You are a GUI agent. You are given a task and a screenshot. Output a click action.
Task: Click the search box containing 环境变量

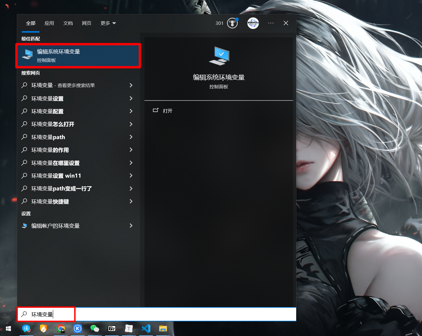[x=155, y=314]
